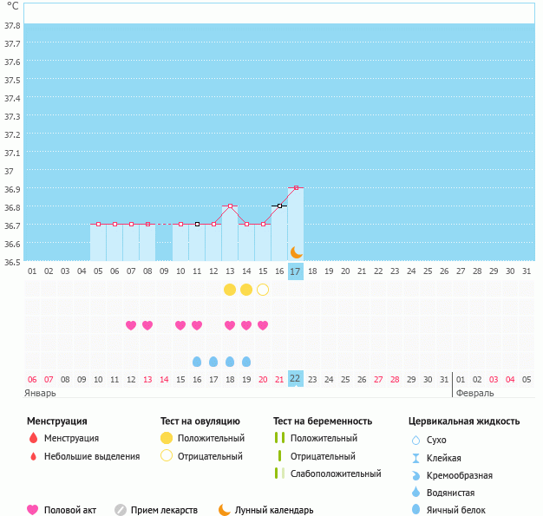The image size is (543, 516).
Task: Click the empty ovulation test circle on day 15
Action: tap(263, 289)
